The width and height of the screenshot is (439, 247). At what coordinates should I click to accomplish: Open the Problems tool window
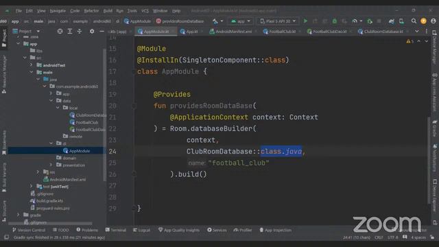pos(87,230)
